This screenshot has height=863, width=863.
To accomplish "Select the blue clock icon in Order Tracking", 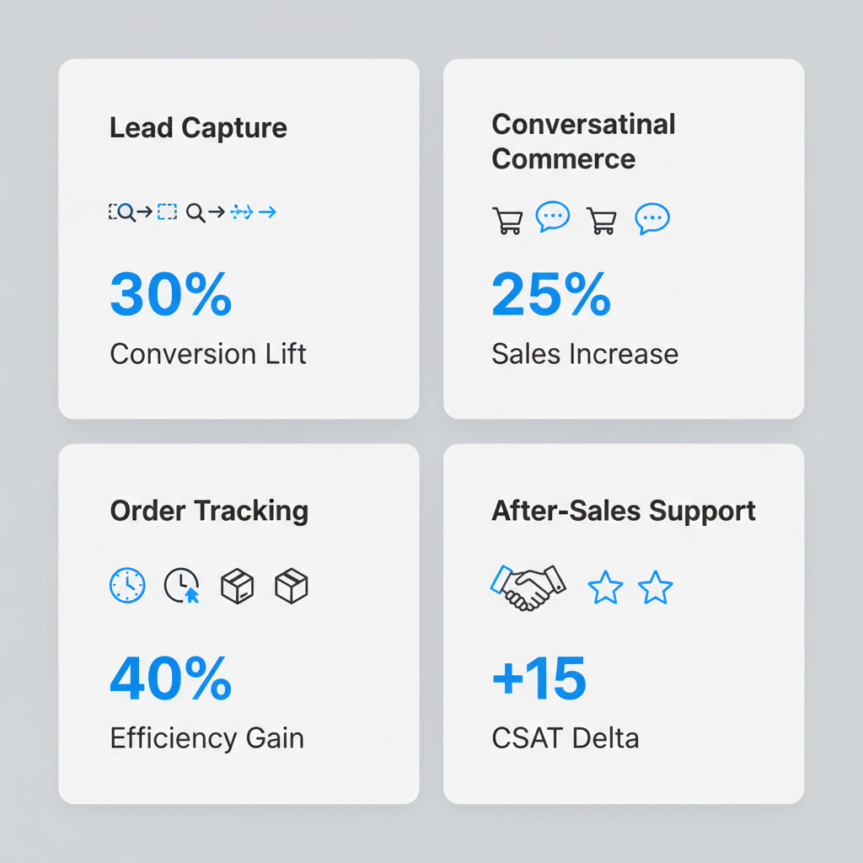I will pyautogui.click(x=127, y=585).
